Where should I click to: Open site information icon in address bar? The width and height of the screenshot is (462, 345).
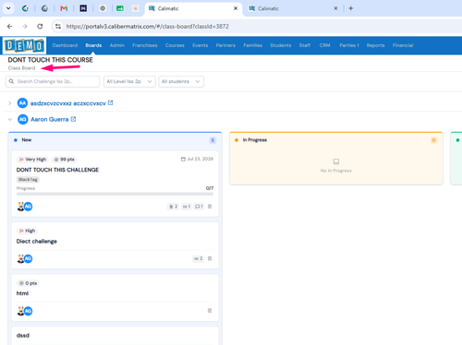point(58,27)
